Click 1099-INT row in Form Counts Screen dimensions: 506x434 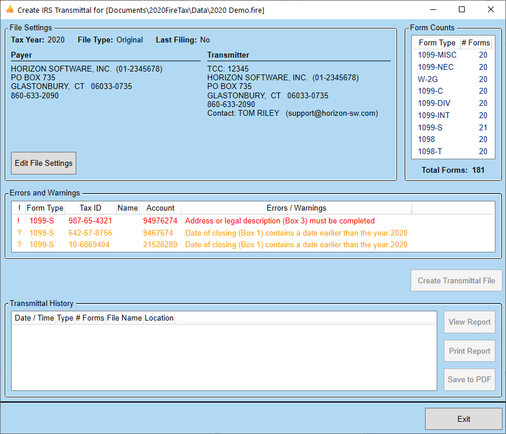(x=452, y=115)
